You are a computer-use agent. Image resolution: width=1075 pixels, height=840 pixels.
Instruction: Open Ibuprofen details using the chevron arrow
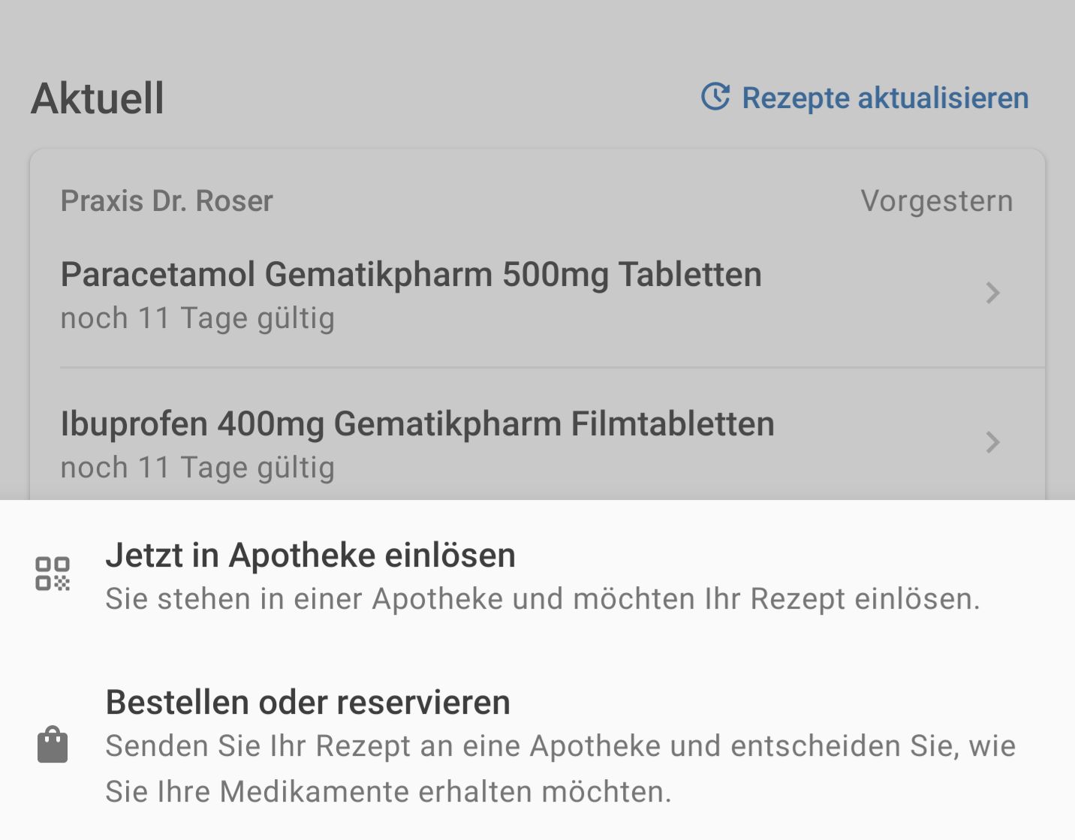992,442
